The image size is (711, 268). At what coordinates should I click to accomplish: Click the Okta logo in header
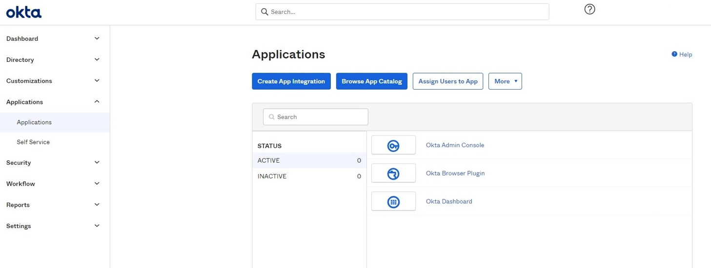(23, 12)
